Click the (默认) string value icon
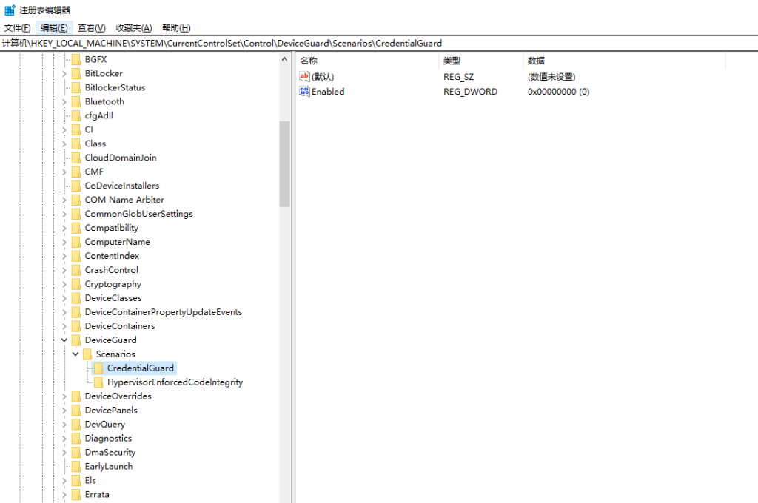The width and height of the screenshot is (758, 503). (304, 77)
